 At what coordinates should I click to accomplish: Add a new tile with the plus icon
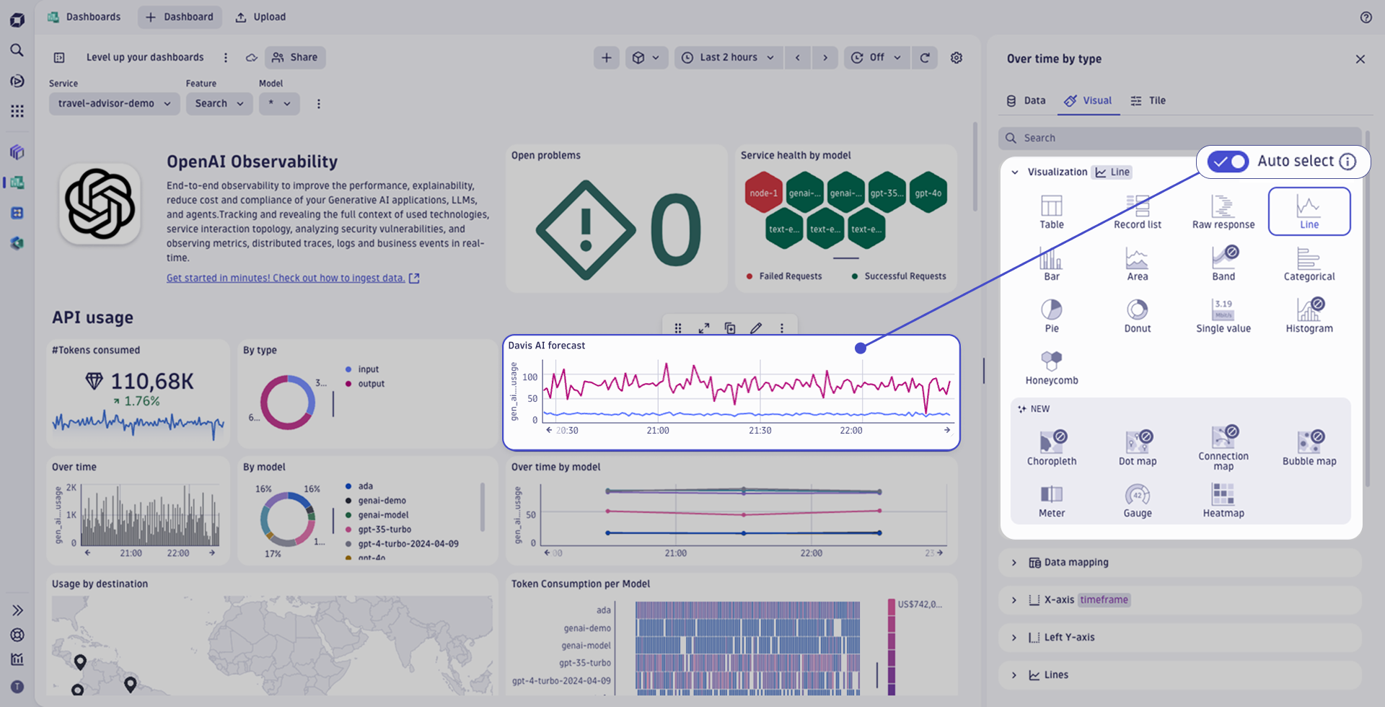606,57
